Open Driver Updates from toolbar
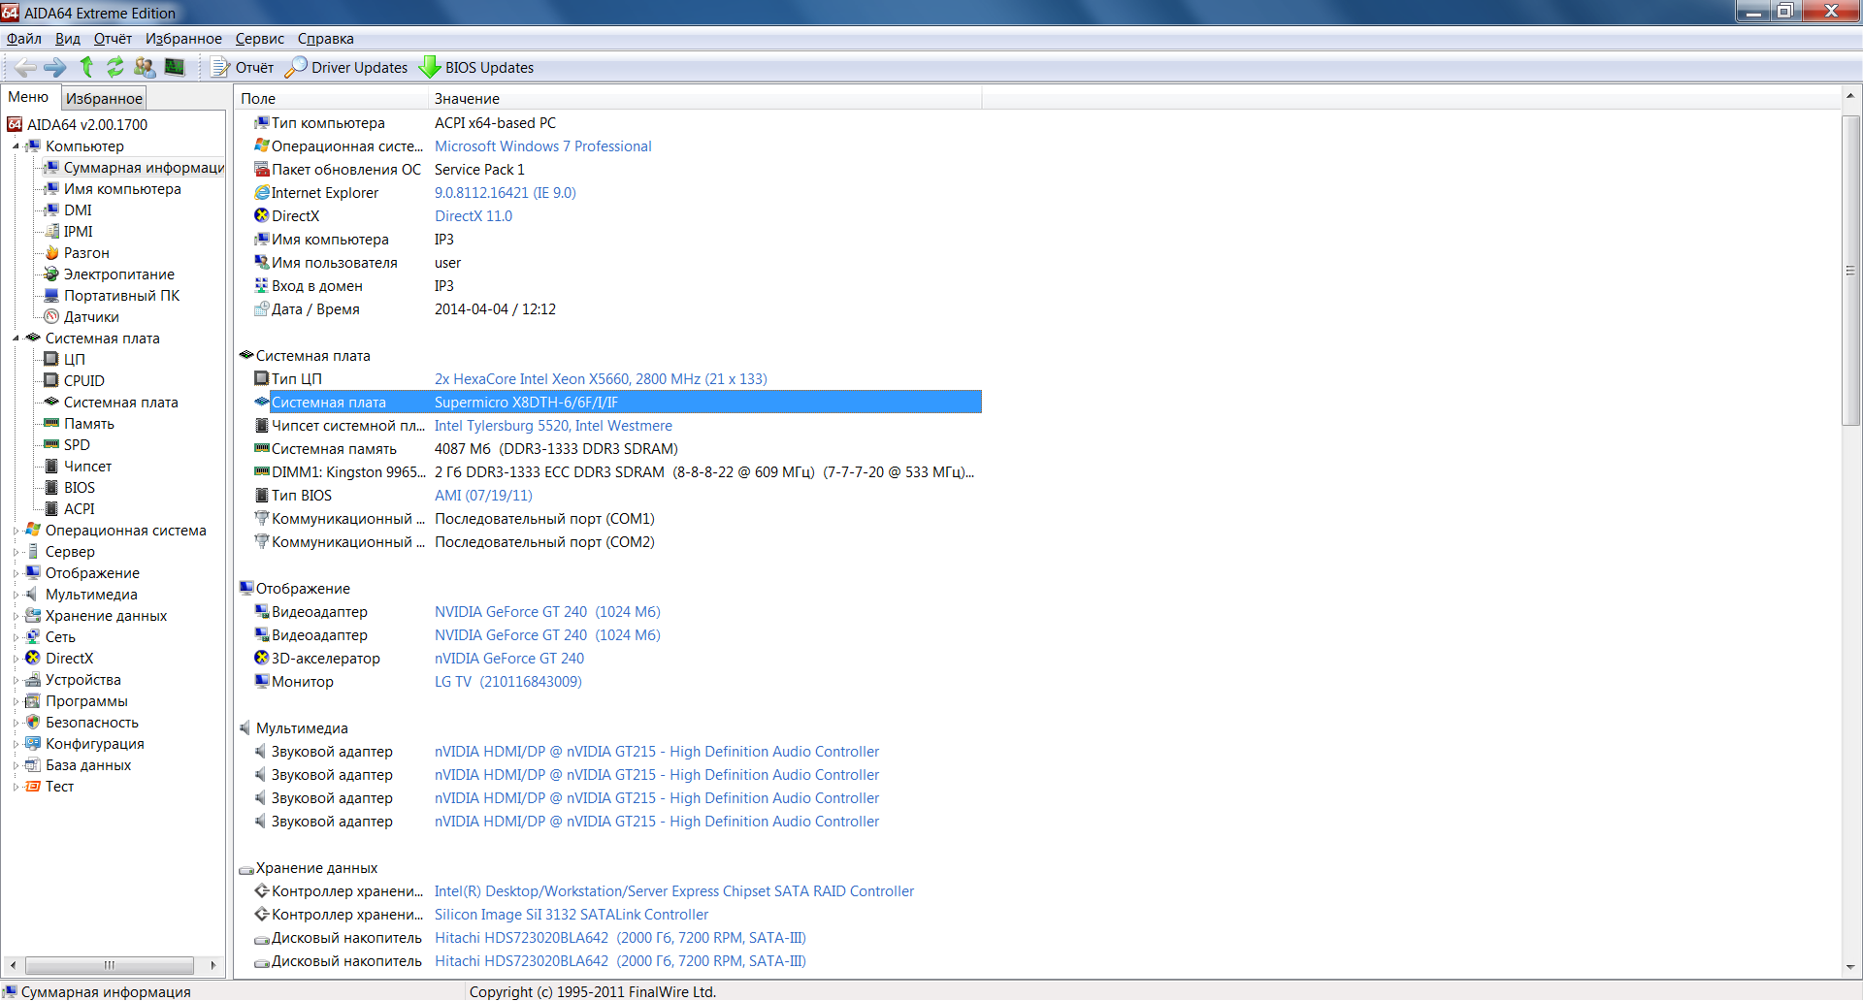This screenshot has height=1001, width=1863. (346, 67)
